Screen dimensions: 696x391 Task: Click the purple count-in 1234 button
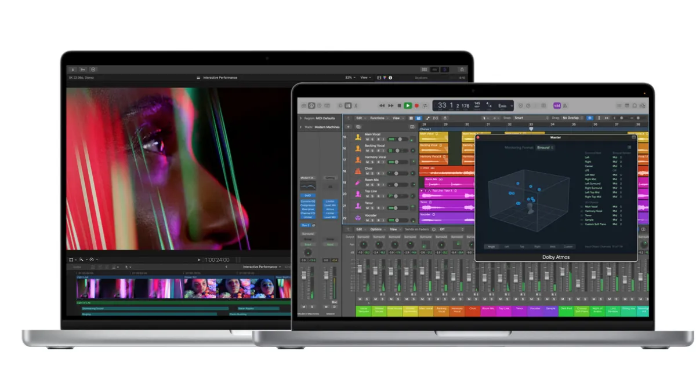tap(557, 105)
